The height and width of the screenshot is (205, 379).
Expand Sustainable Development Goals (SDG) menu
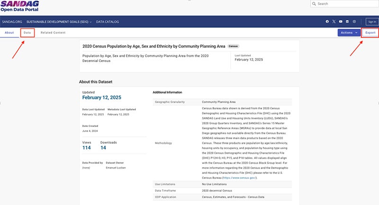point(59,22)
